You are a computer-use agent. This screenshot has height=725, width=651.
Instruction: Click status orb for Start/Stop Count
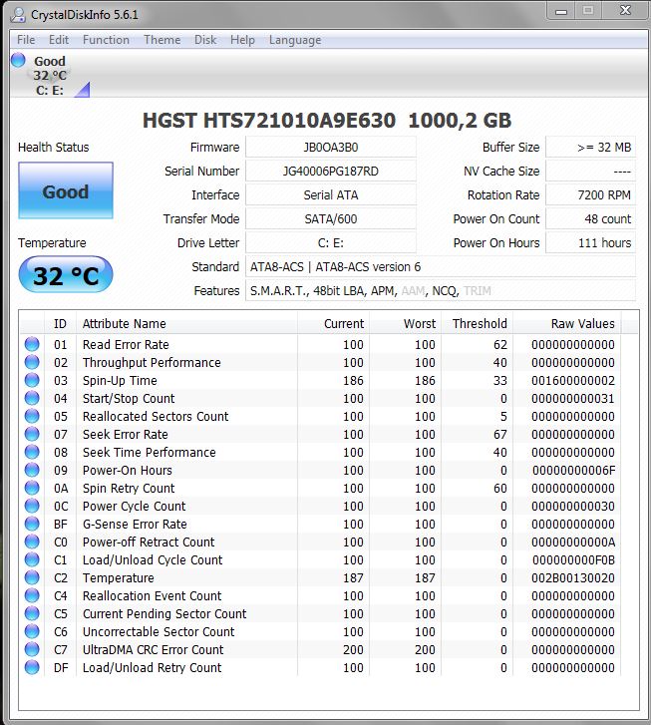pyautogui.click(x=32, y=398)
